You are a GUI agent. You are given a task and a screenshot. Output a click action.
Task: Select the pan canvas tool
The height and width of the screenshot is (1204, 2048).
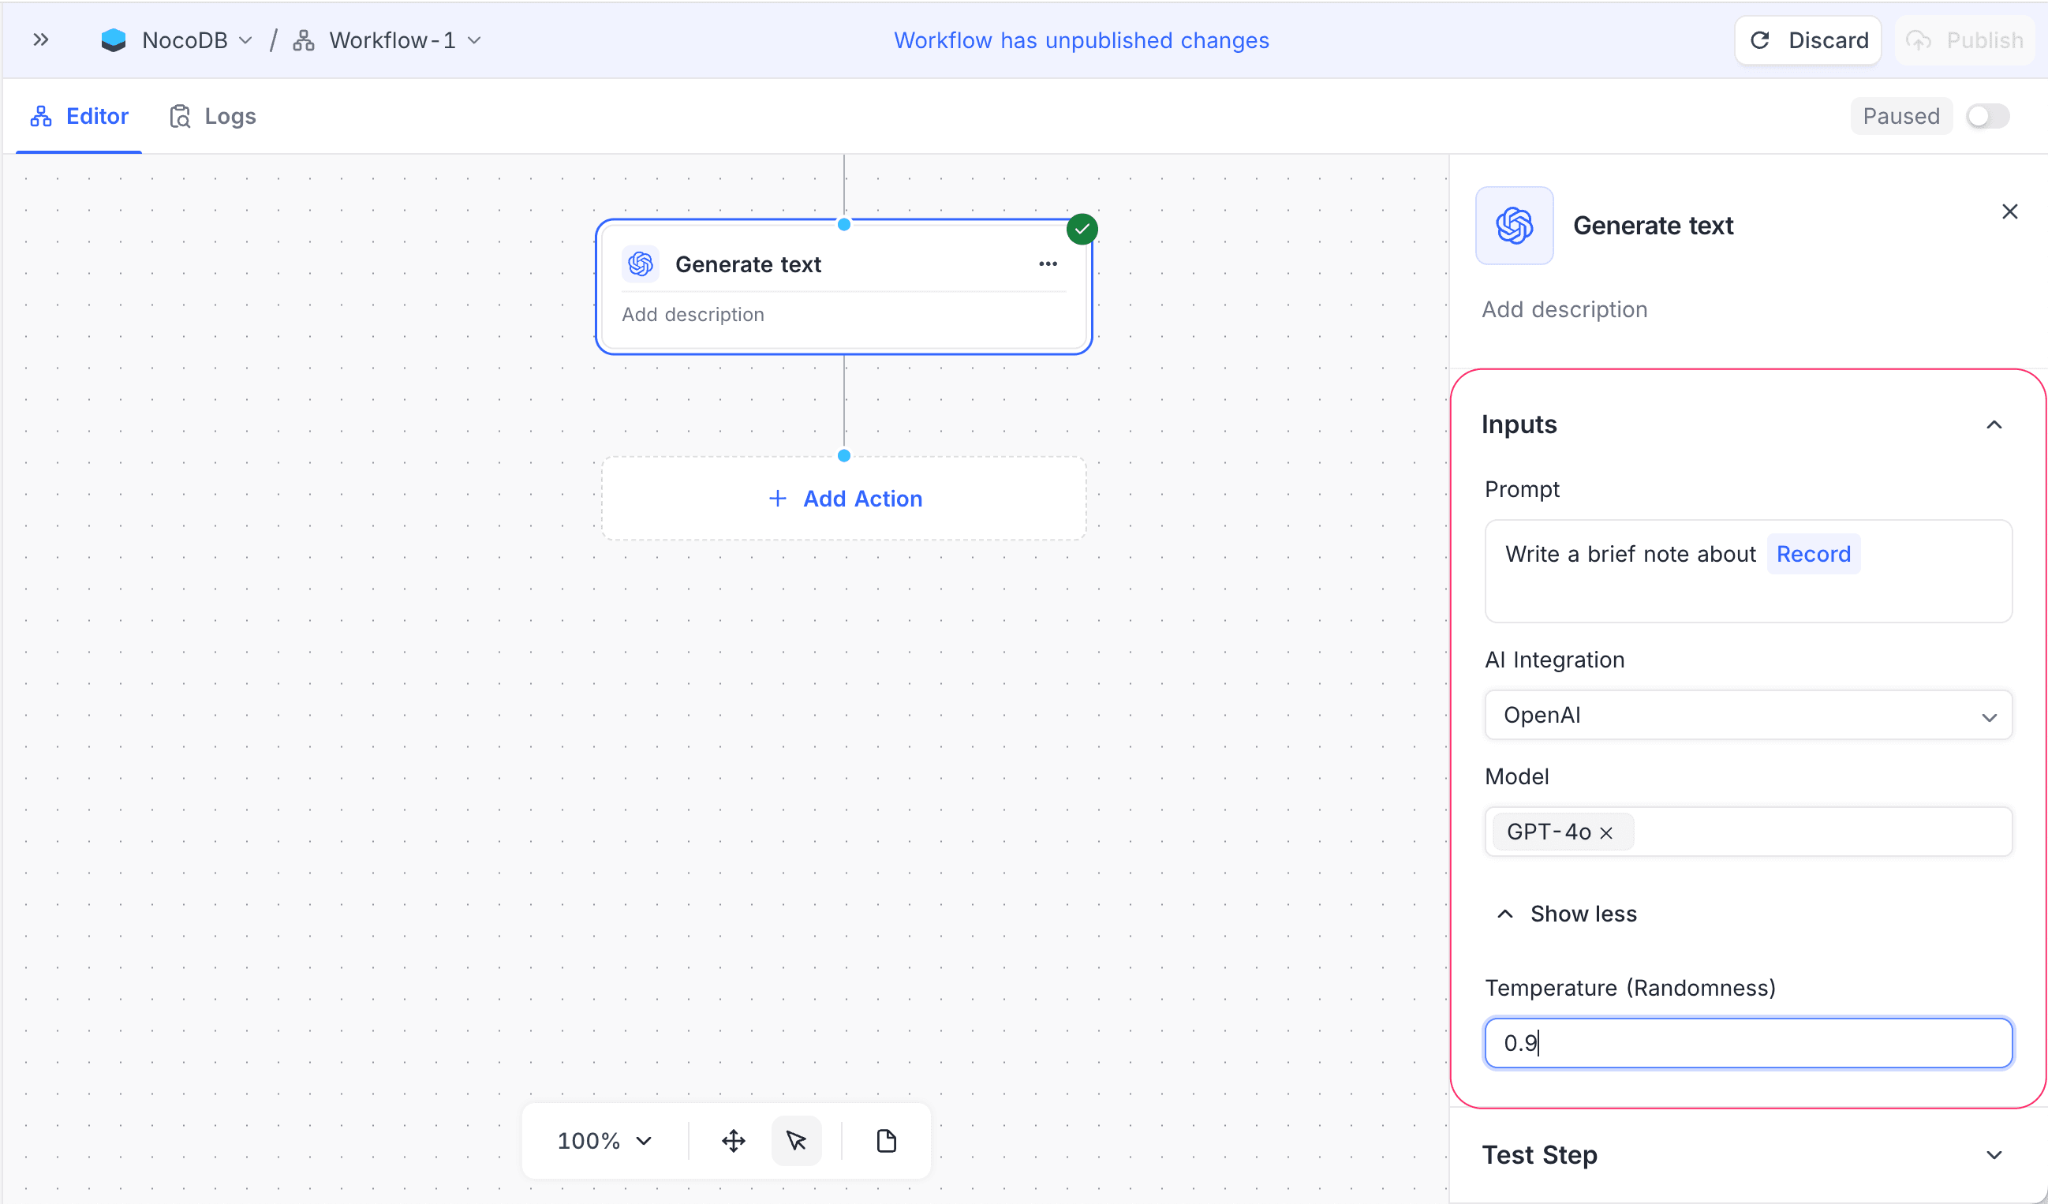pos(733,1140)
